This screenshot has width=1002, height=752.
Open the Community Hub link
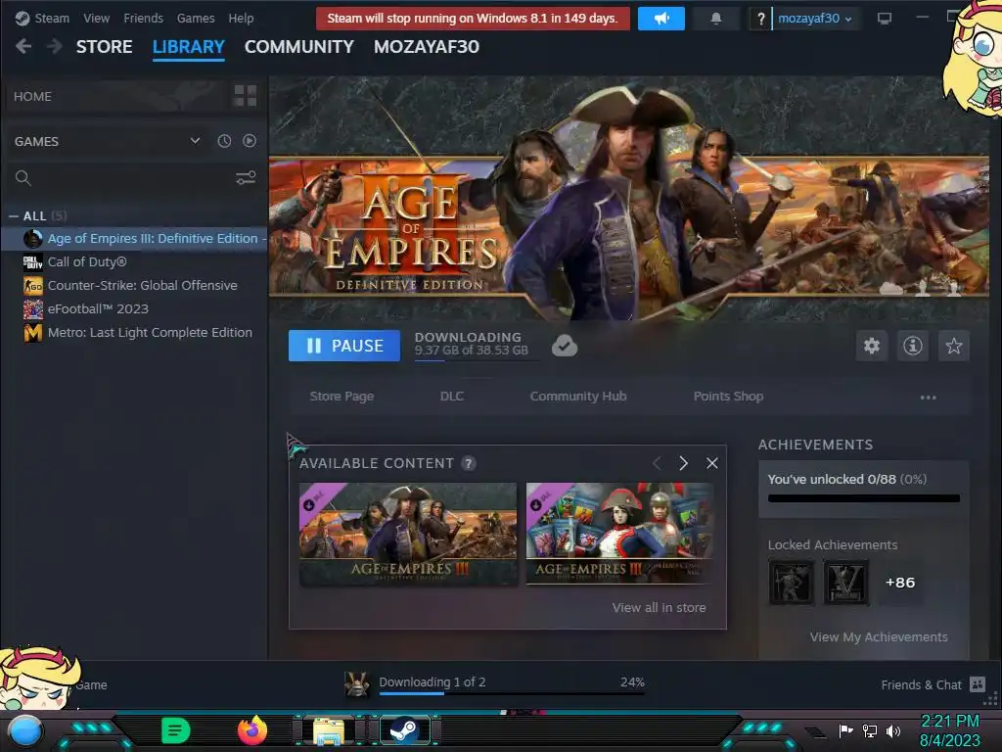tap(578, 396)
